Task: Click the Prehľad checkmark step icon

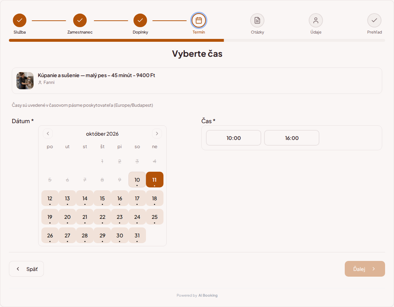Action: [374, 20]
